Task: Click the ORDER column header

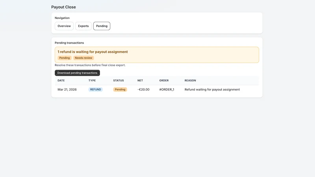Action: point(164,81)
